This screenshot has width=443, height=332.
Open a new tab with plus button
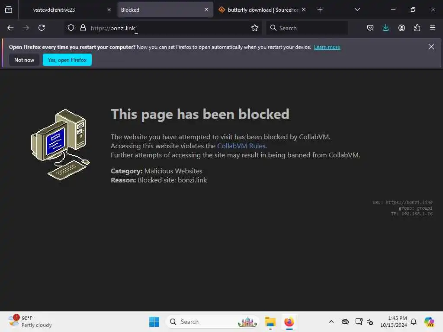(x=320, y=10)
